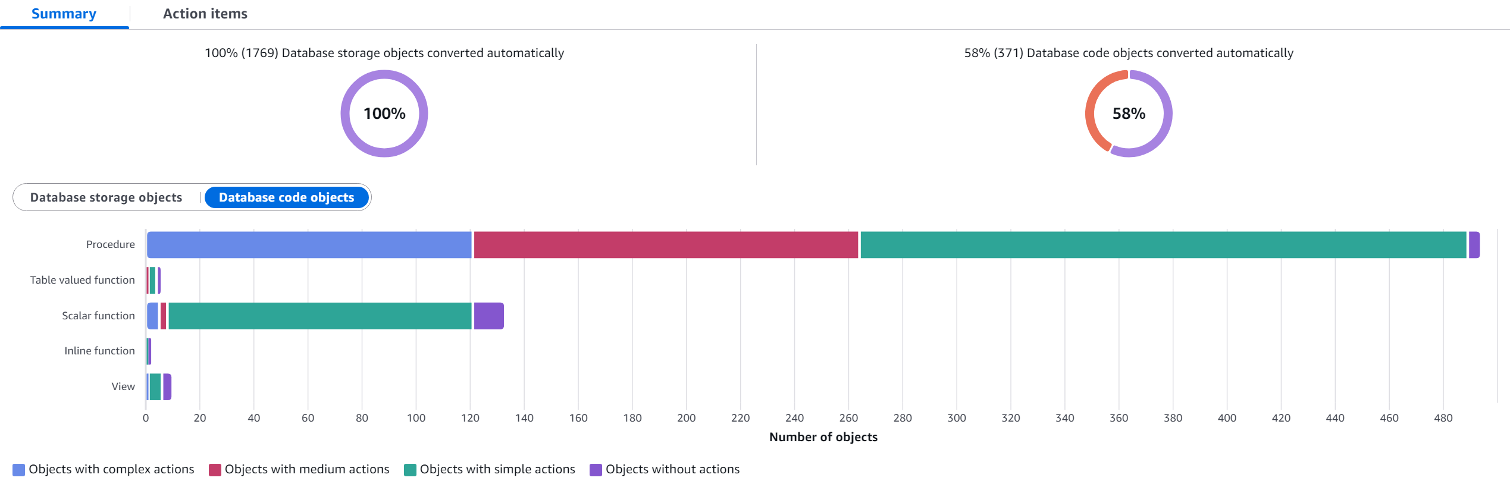1510x487 pixels.
Task: Click the View bar's purple segment
Action: [167, 387]
